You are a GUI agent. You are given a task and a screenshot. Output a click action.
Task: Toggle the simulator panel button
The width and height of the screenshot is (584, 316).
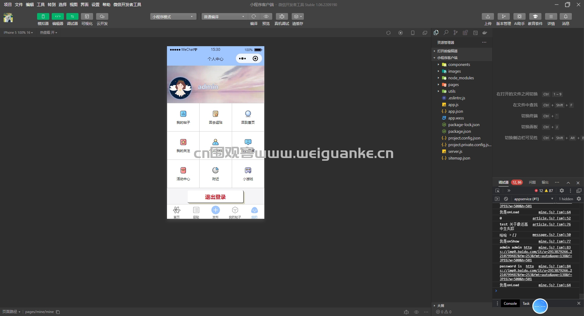click(x=43, y=16)
